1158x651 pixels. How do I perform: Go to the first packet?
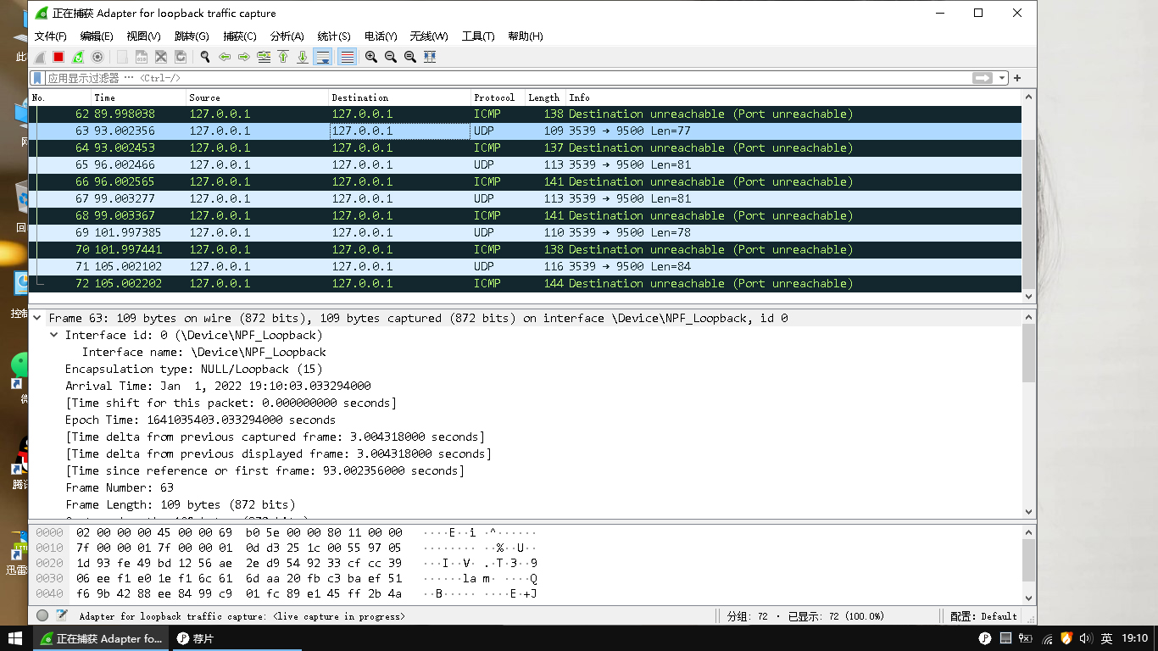pos(283,57)
